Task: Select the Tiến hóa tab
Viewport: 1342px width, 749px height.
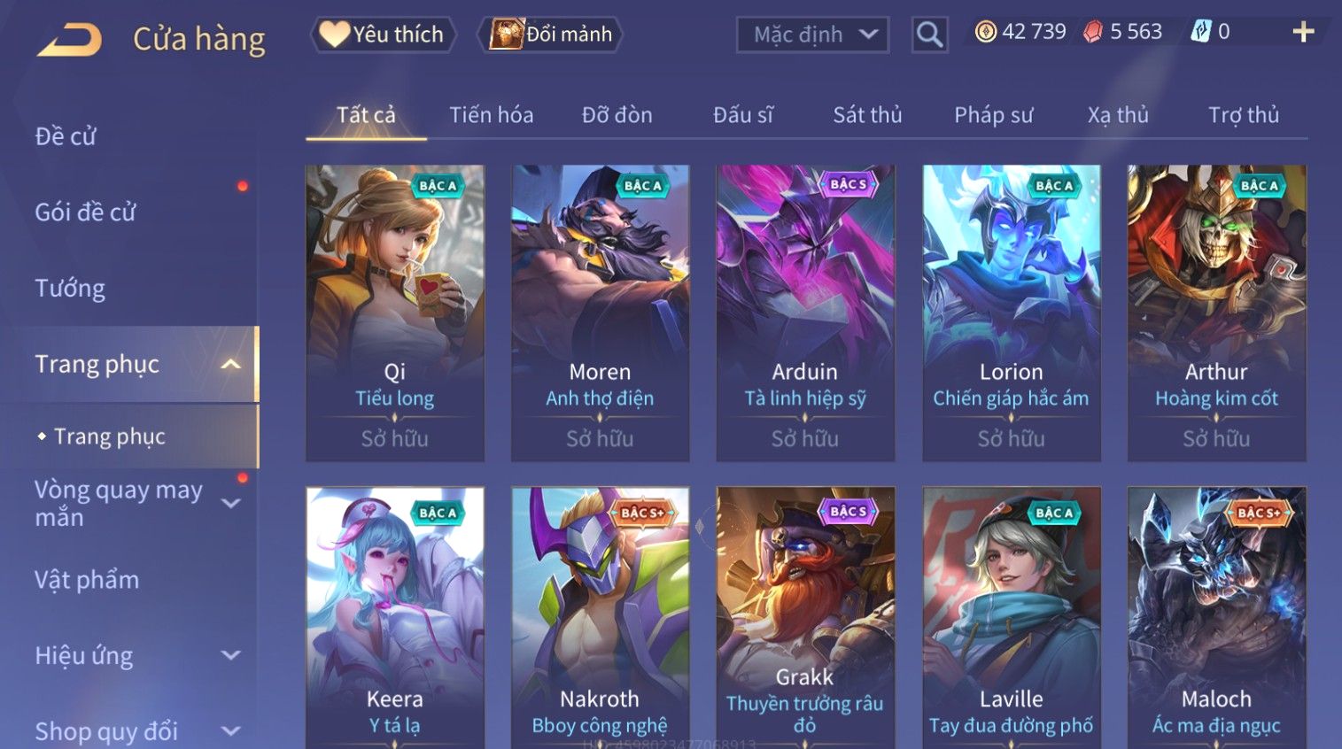Action: [x=491, y=115]
